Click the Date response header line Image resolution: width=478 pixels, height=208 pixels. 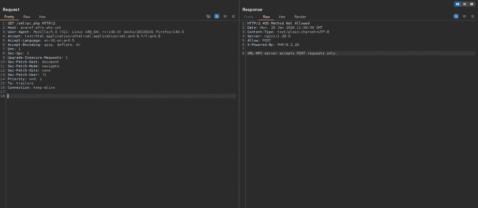tap(285, 28)
